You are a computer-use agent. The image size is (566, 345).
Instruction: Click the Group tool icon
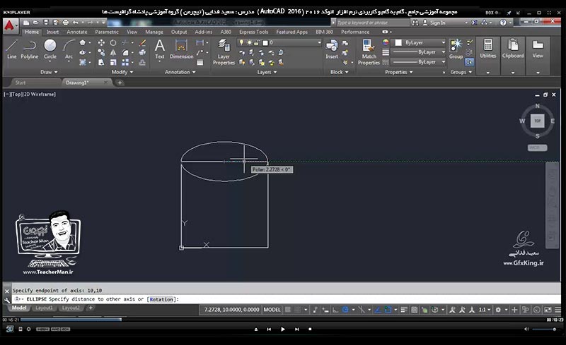pyautogui.click(x=456, y=49)
